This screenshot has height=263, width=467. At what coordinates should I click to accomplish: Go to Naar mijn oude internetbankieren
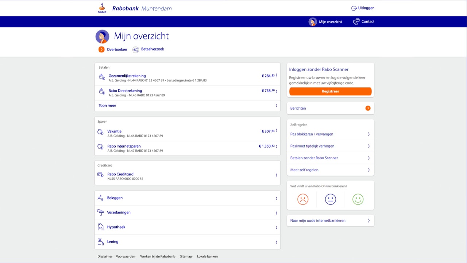(x=330, y=221)
